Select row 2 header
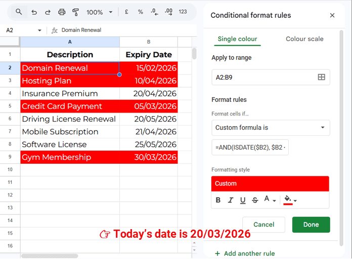The image size is (352, 259). point(10,68)
